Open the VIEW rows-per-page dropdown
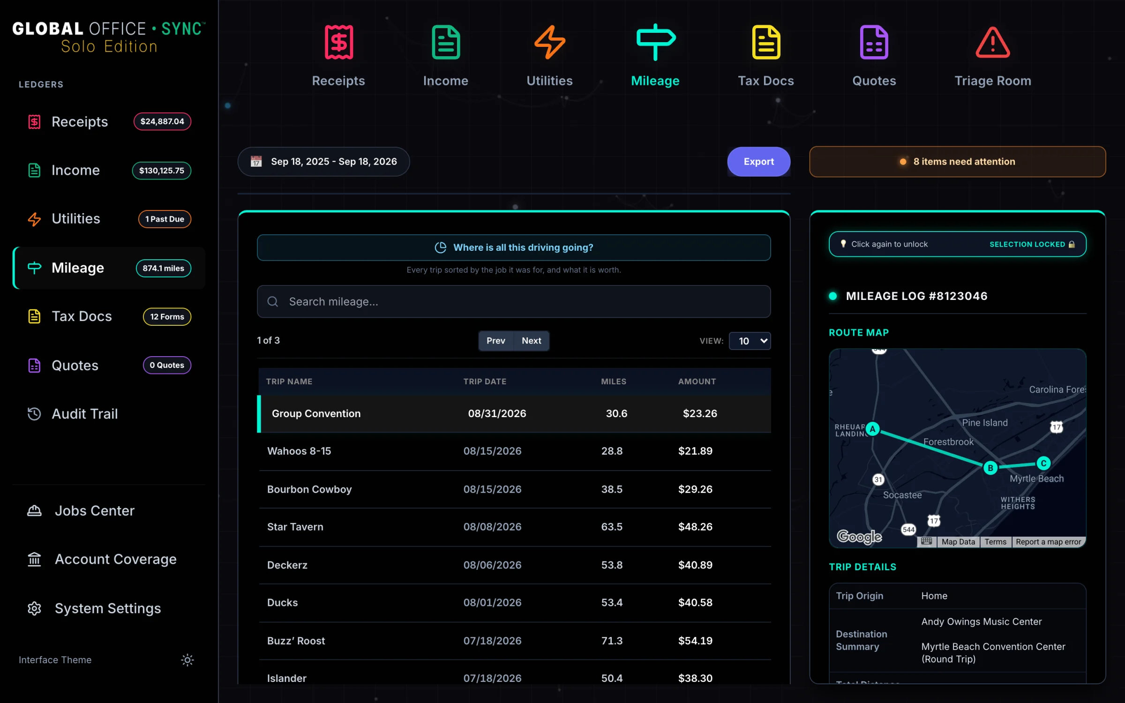 750,341
